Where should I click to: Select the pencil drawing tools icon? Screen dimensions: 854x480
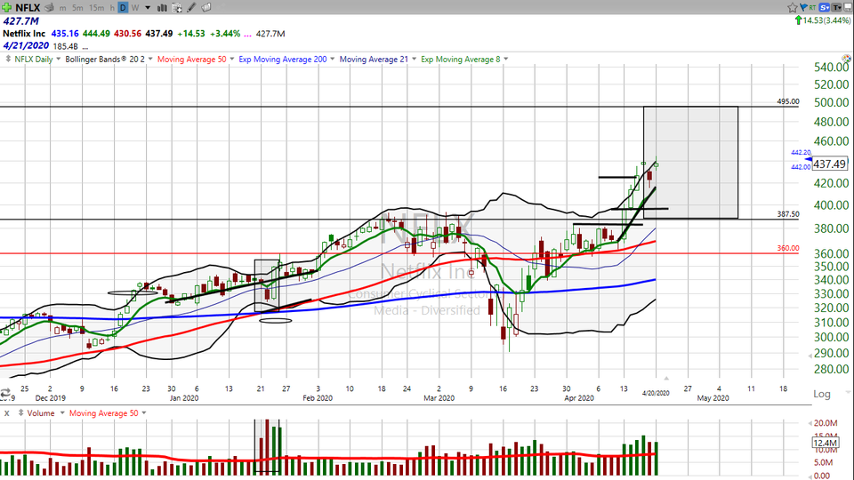(x=192, y=8)
